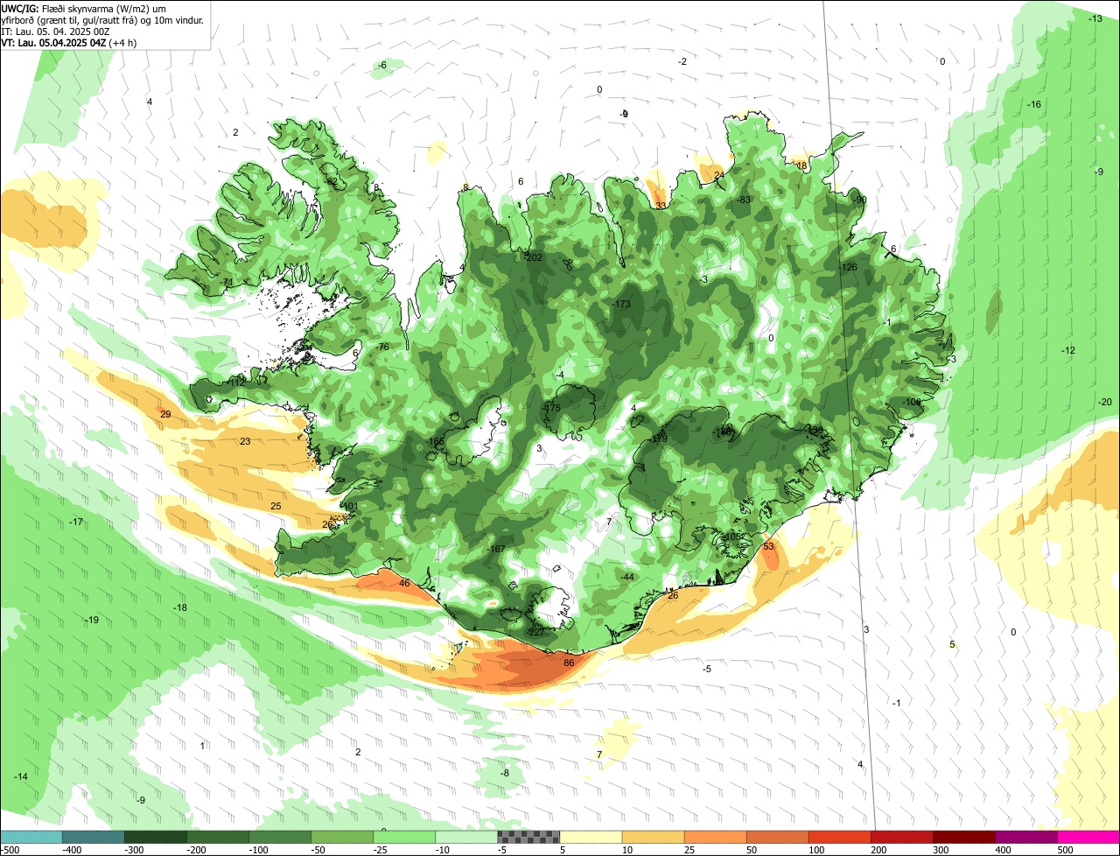The image size is (1120, 856).
Task: Click the legend swatch between 400 and 500
Action: click(x=1025, y=837)
